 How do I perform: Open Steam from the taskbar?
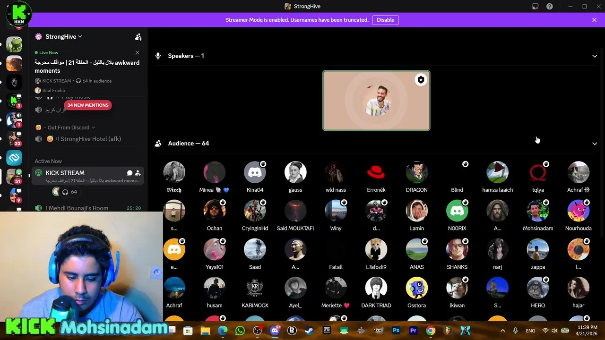click(309, 331)
